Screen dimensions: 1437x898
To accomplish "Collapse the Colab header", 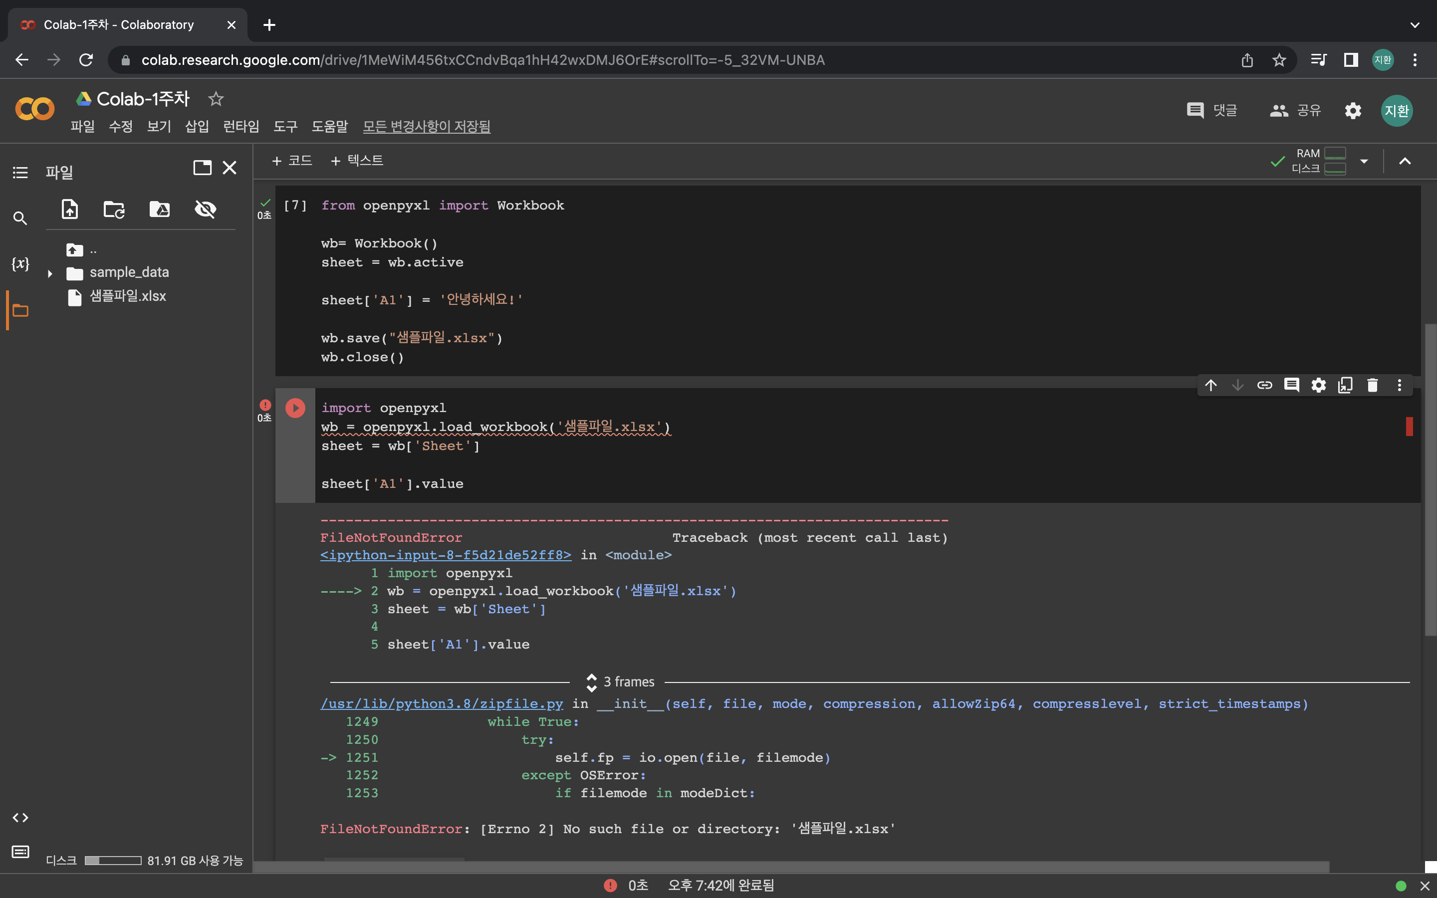I will [x=1405, y=162].
